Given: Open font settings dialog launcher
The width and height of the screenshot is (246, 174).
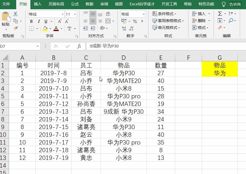Looking at the screenshot, I should point(77,36).
